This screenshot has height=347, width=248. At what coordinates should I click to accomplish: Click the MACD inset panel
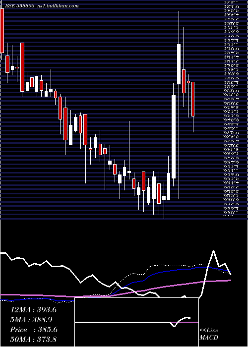point(136,322)
